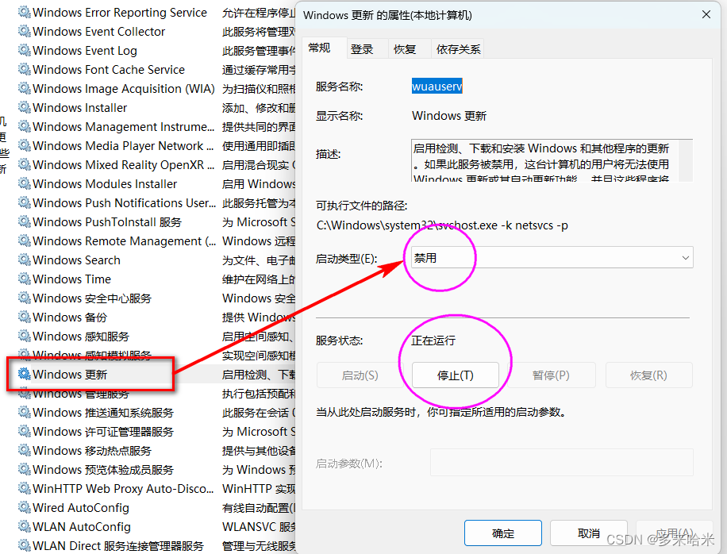Click Windows Remote Management gear icon
727x554 pixels.
[24, 240]
